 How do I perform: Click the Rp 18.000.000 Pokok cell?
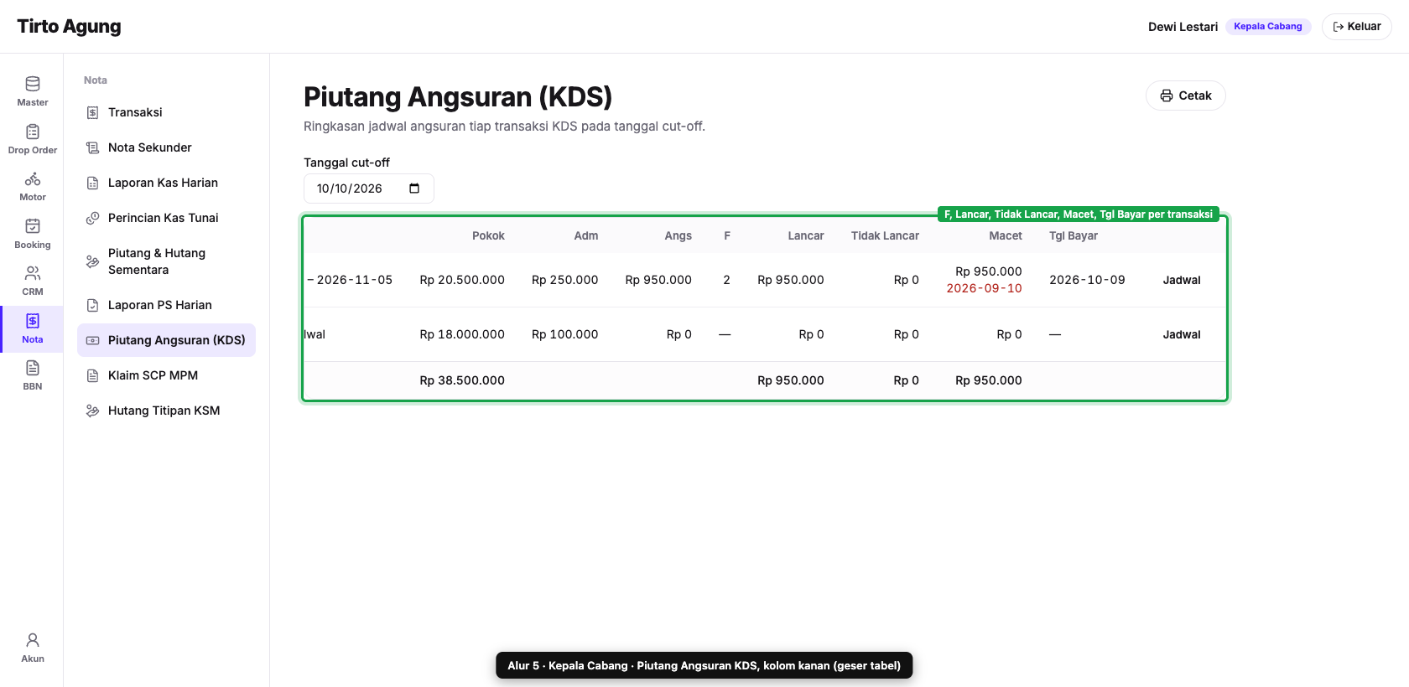462,334
